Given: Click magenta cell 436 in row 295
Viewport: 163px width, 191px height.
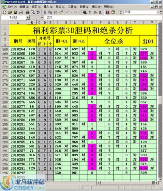Looking at the screenshot, I should 143,168.
